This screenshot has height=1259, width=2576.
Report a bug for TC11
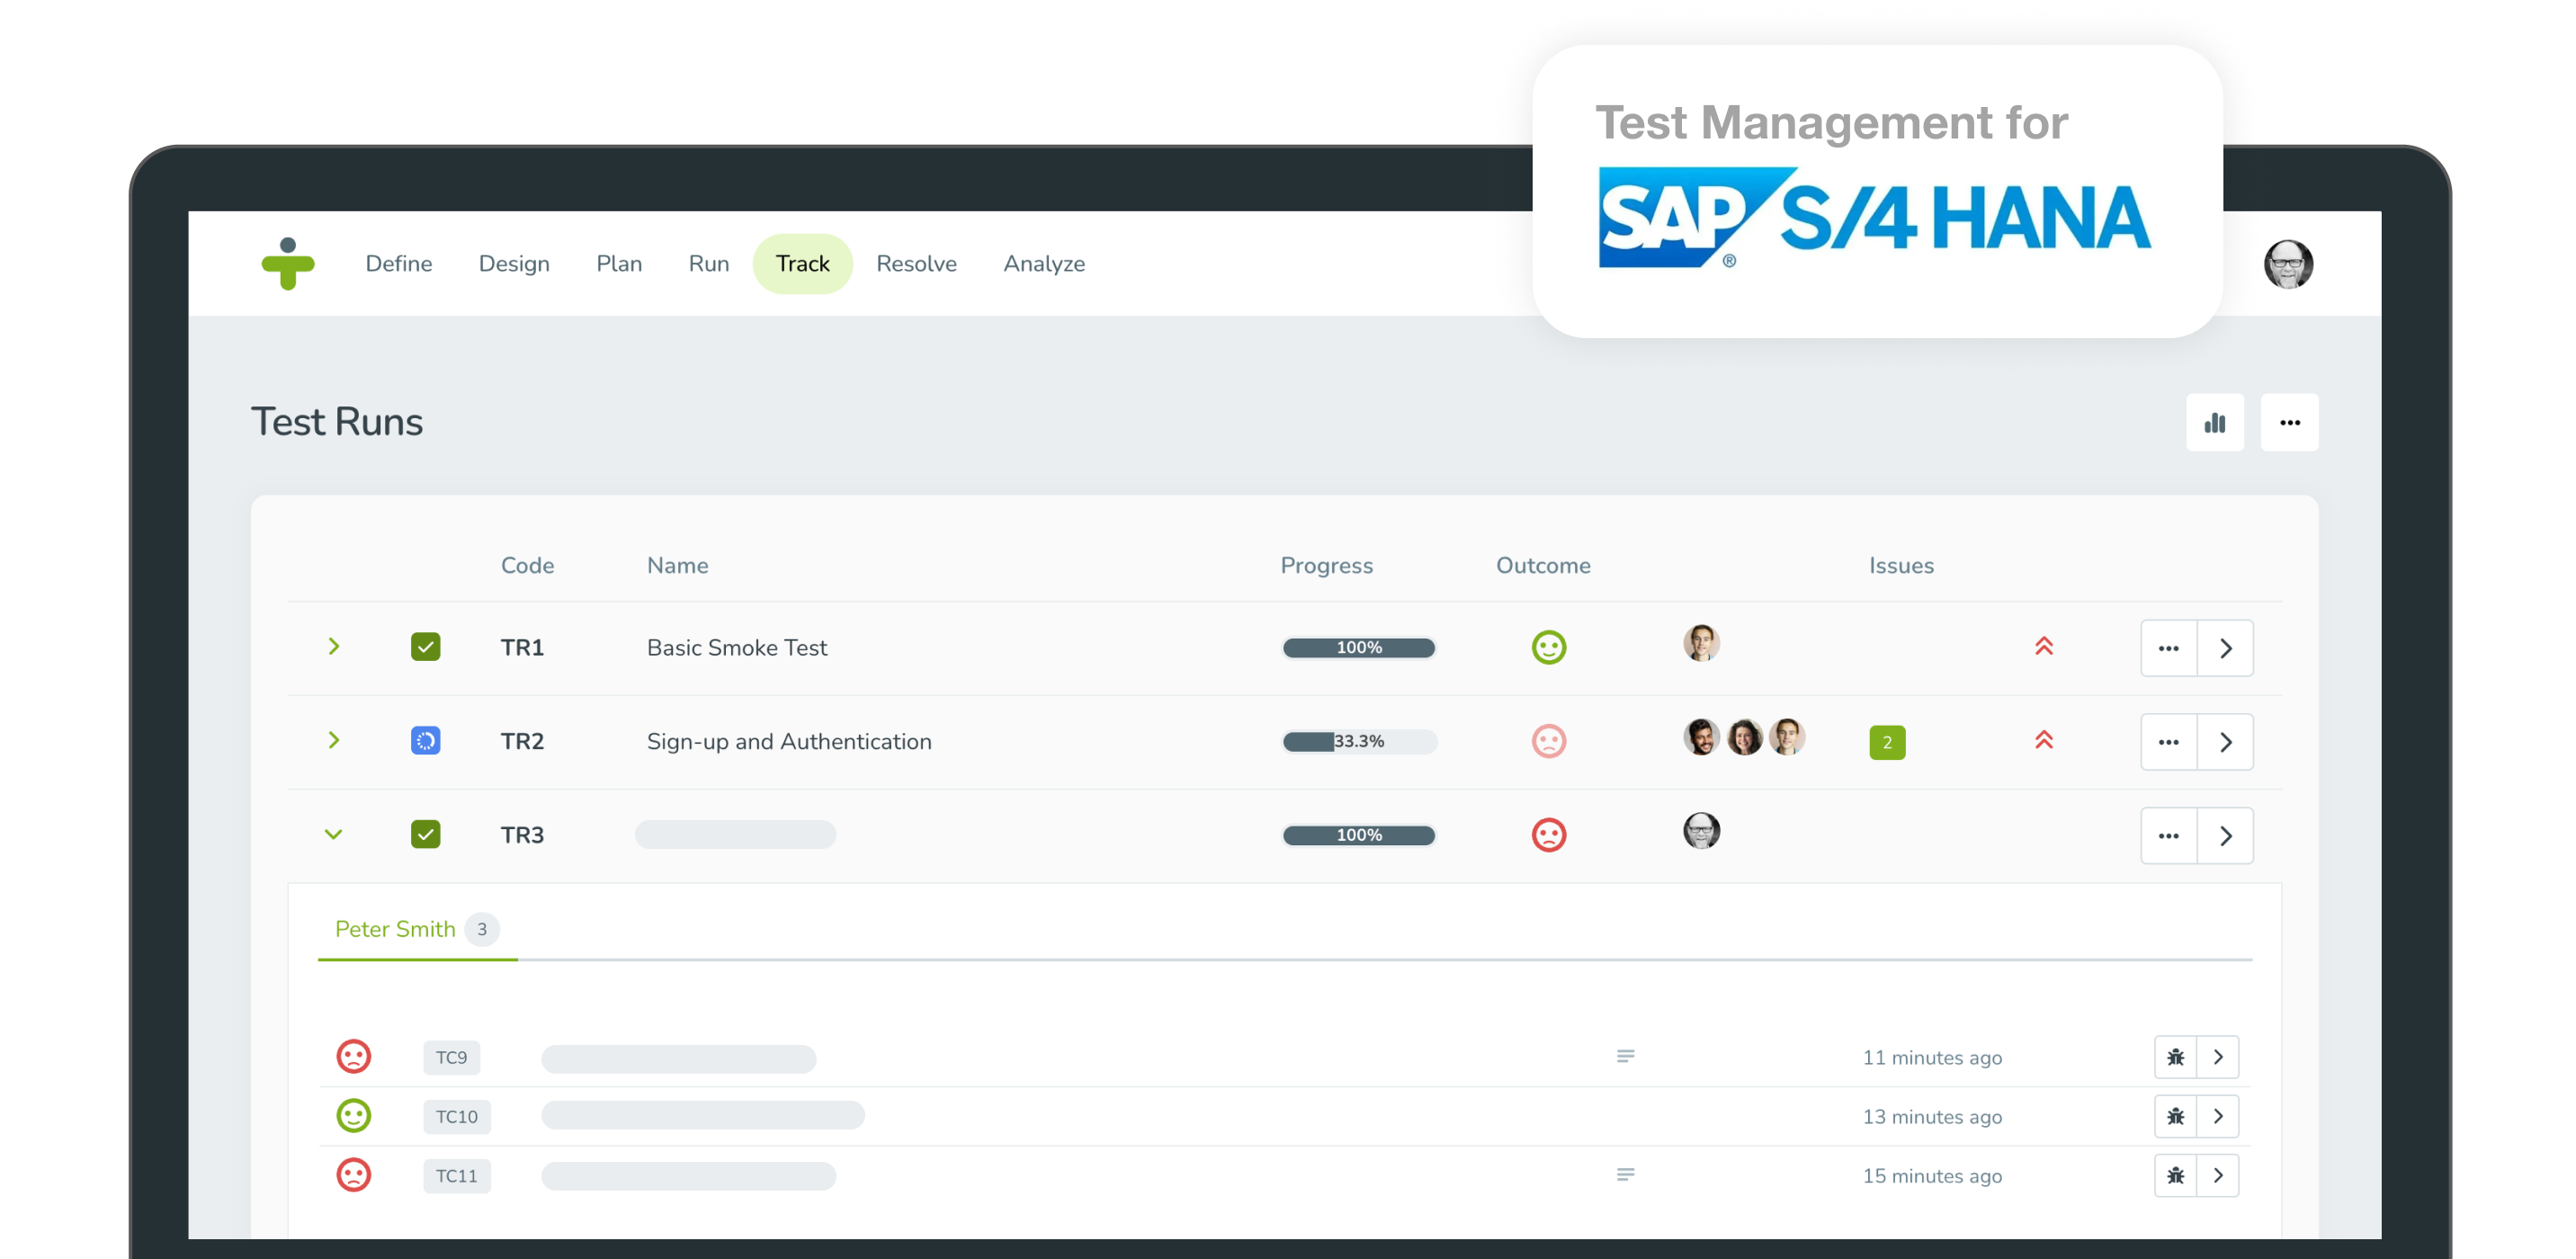(2176, 1176)
